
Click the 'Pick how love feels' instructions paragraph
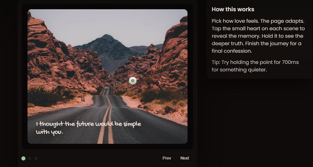(258, 36)
